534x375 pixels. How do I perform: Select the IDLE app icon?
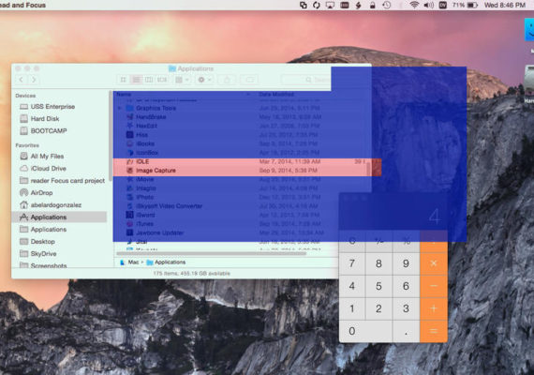[130, 161]
